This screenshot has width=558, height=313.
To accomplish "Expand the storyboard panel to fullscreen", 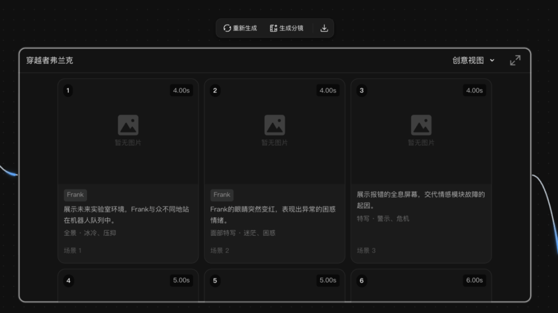I will (515, 60).
